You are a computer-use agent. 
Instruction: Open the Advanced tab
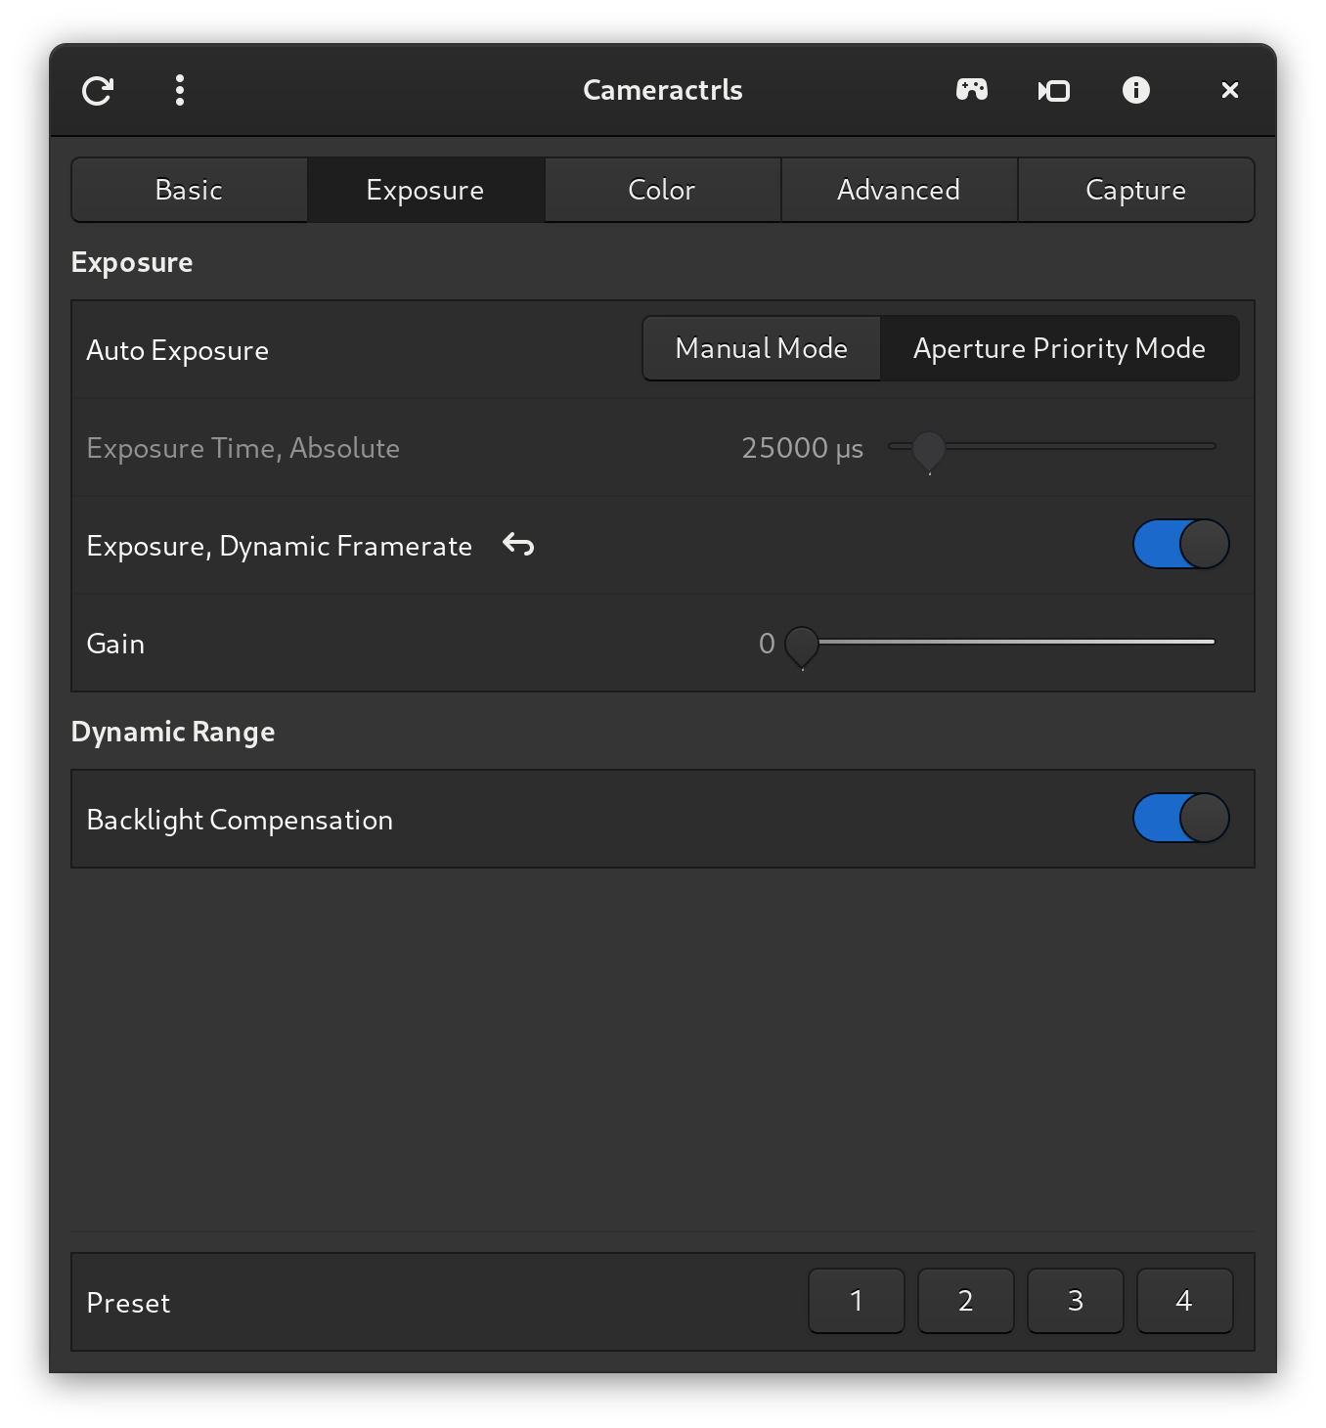(899, 191)
